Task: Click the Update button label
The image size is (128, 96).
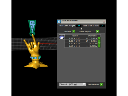Action: pos(68,31)
